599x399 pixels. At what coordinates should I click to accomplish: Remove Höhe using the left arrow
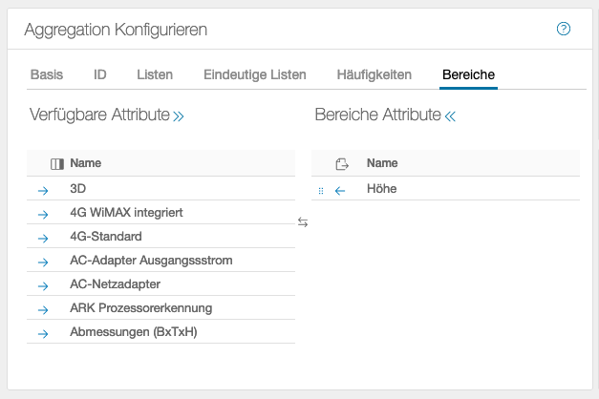[340, 190]
